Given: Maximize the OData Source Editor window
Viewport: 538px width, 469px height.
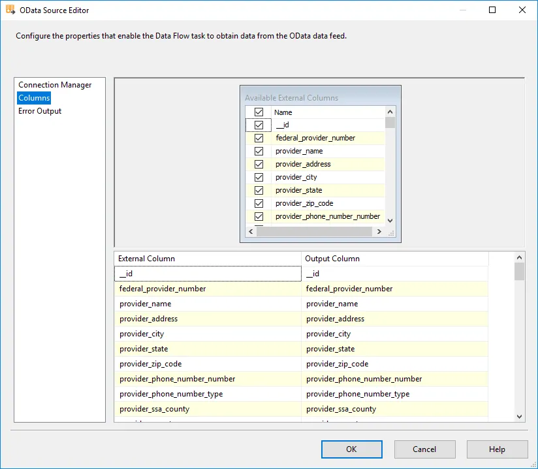Looking at the screenshot, I should tap(492, 10).
